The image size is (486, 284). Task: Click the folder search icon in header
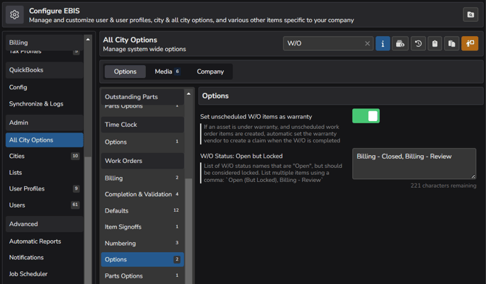[x=470, y=15]
